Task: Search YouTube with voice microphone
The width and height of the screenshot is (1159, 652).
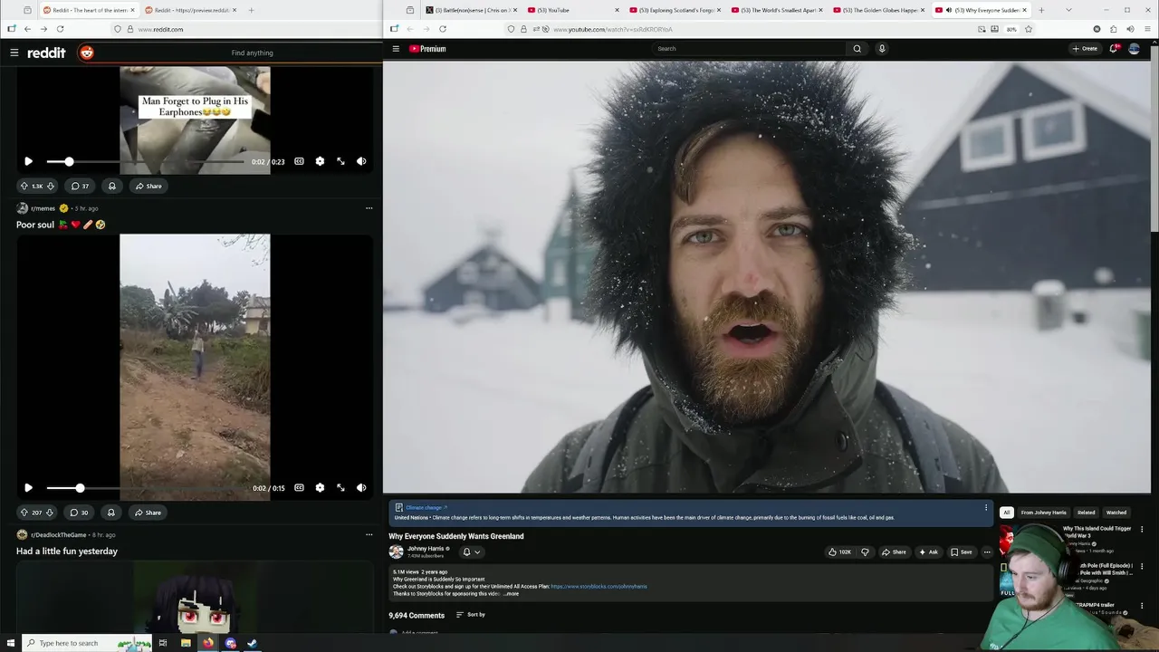Action: coord(882,49)
